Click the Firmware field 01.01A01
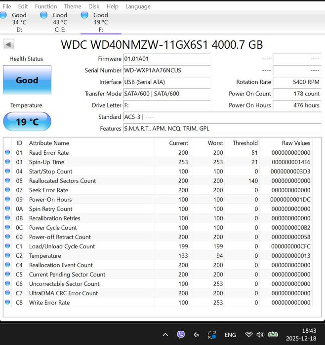The width and height of the screenshot is (325, 345). pyautogui.click(x=166, y=59)
